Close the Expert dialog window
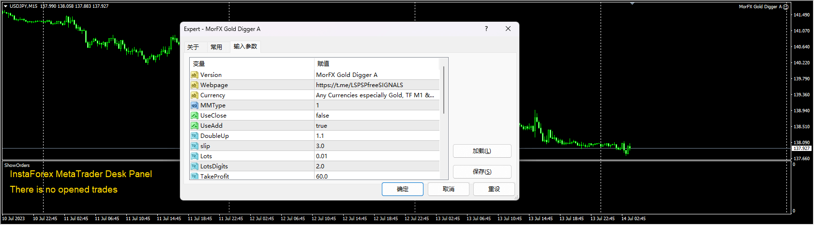Screen dimensions: 814x225 click(x=508, y=29)
